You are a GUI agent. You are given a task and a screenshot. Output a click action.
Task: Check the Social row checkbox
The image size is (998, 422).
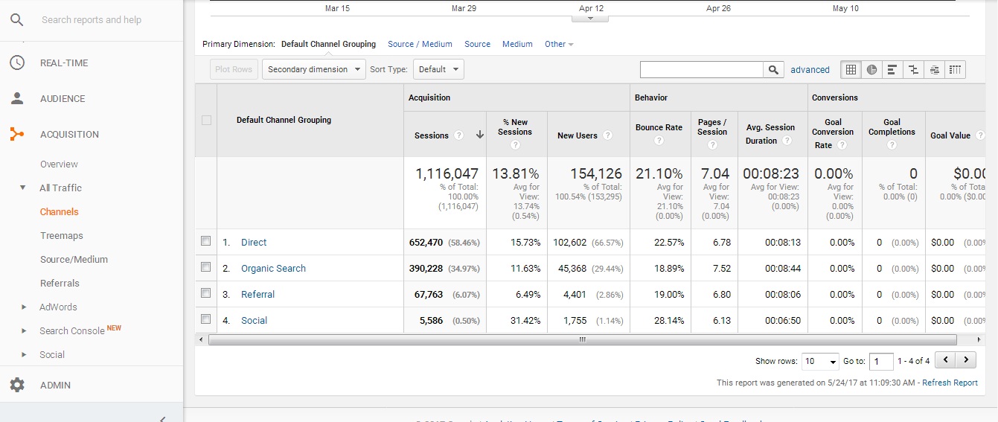pyautogui.click(x=206, y=319)
